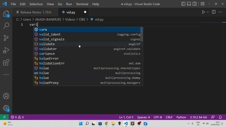Open editor More Actions menu
The width and height of the screenshot is (226, 127).
(220, 12)
